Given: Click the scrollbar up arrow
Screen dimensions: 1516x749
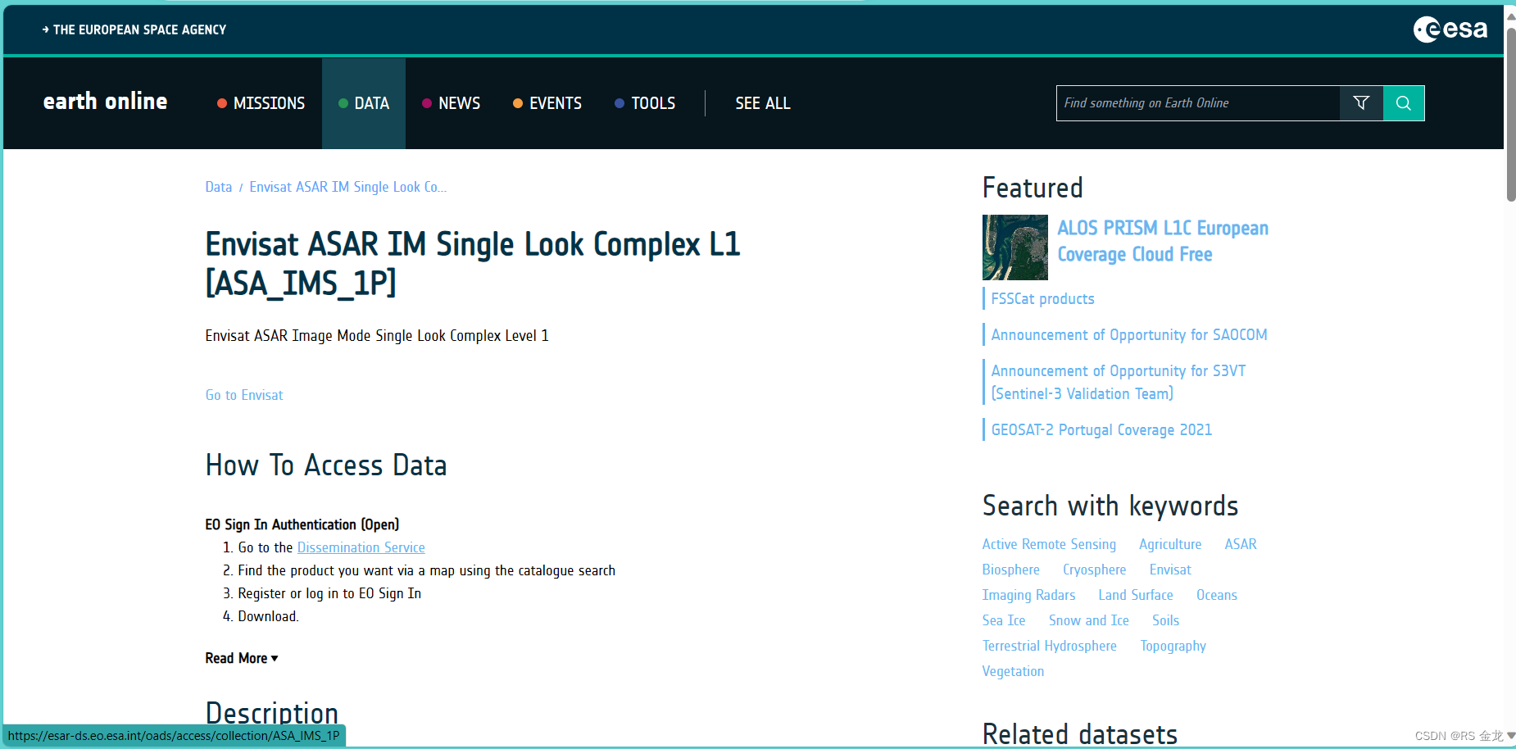Looking at the screenshot, I should [1511, 16].
